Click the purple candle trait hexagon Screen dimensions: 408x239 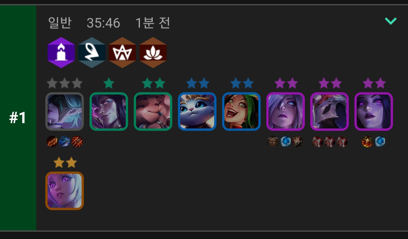(x=61, y=52)
